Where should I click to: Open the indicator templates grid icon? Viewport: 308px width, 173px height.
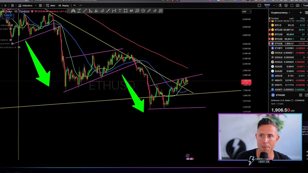click(x=41, y=5)
